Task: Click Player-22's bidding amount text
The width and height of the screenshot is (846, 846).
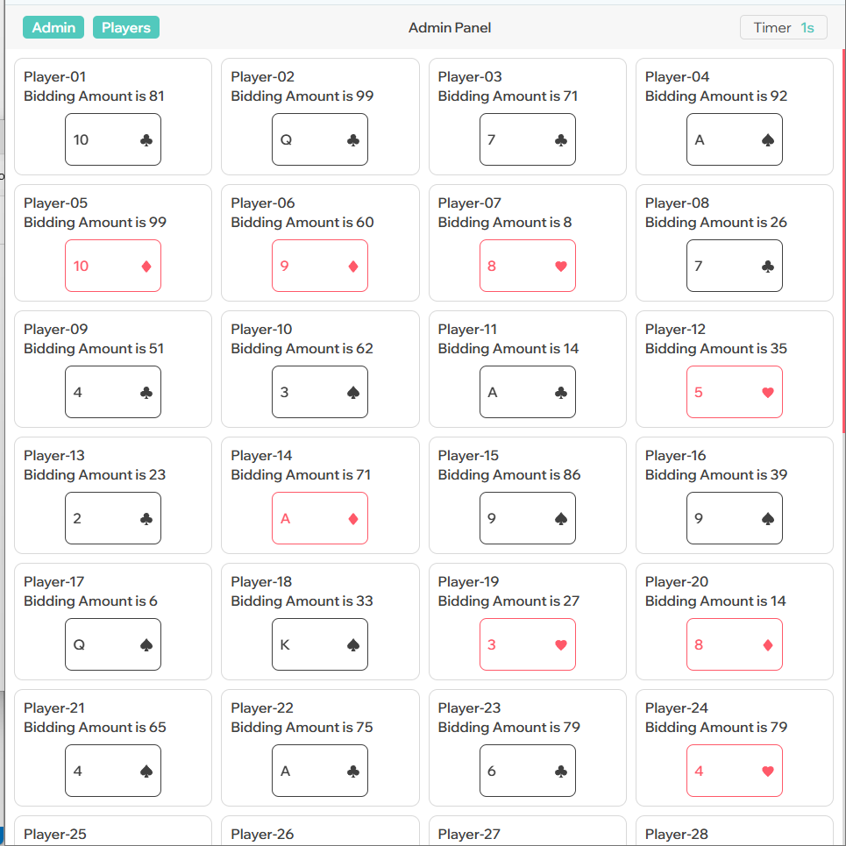Action: tap(302, 728)
